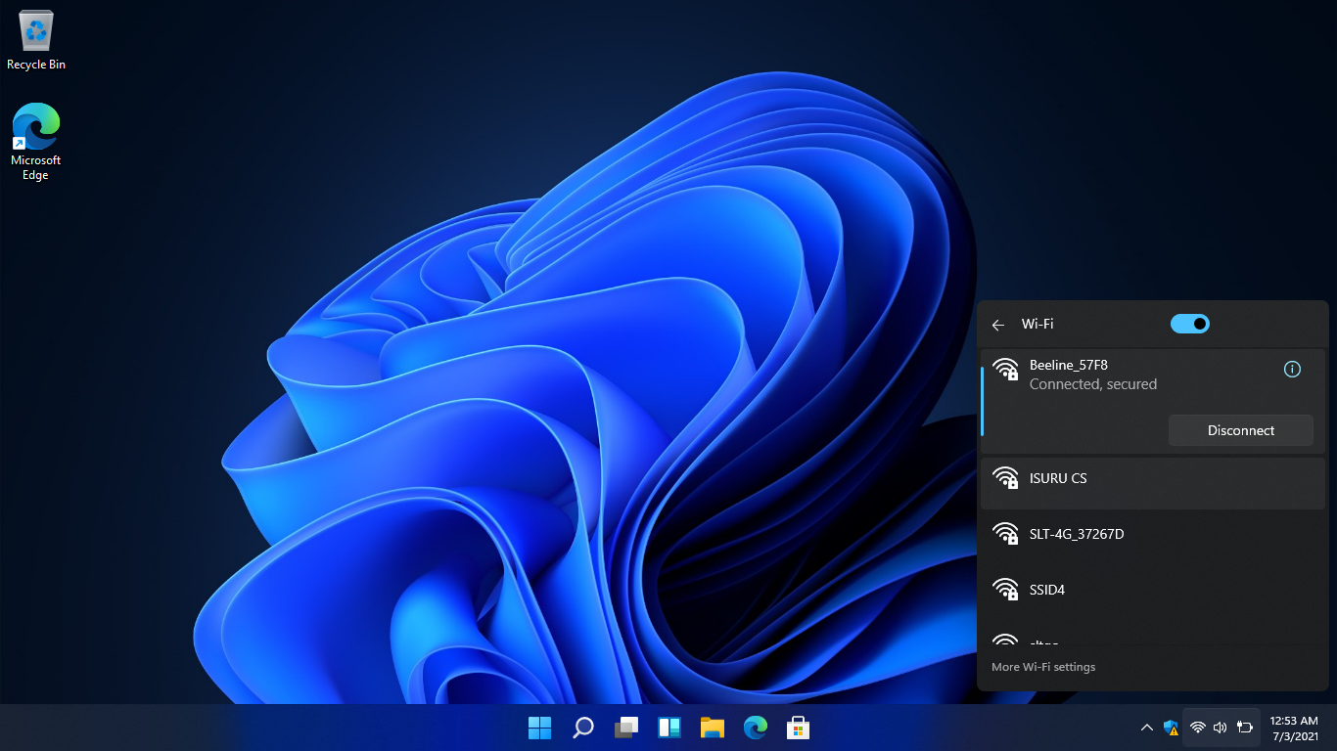The image size is (1337, 751).
Task: Open properties info icon for Beeline_57F8
Action: [x=1292, y=369]
